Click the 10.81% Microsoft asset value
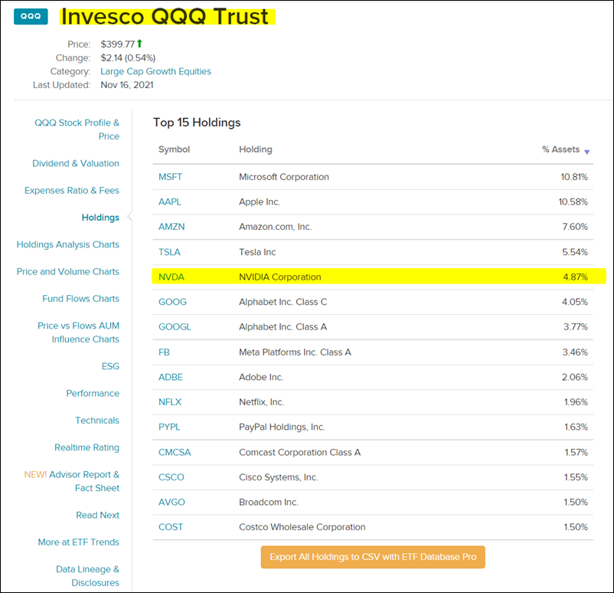This screenshot has width=614, height=593. [574, 177]
